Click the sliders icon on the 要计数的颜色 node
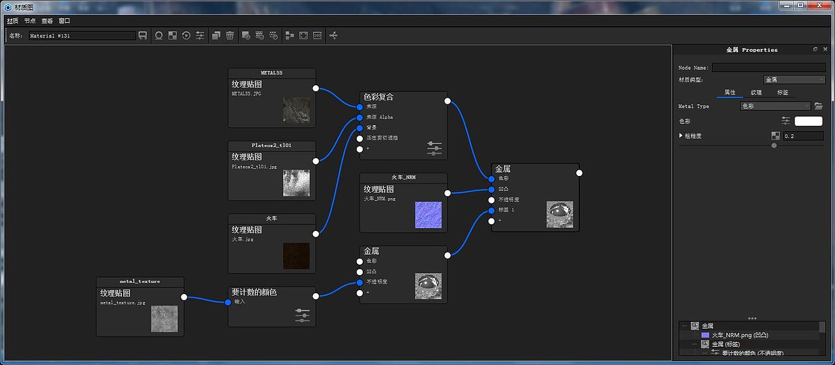This screenshot has height=365, width=835. [303, 315]
